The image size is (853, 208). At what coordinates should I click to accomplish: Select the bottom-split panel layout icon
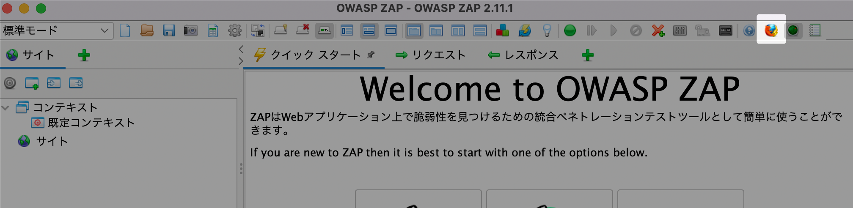(x=369, y=30)
